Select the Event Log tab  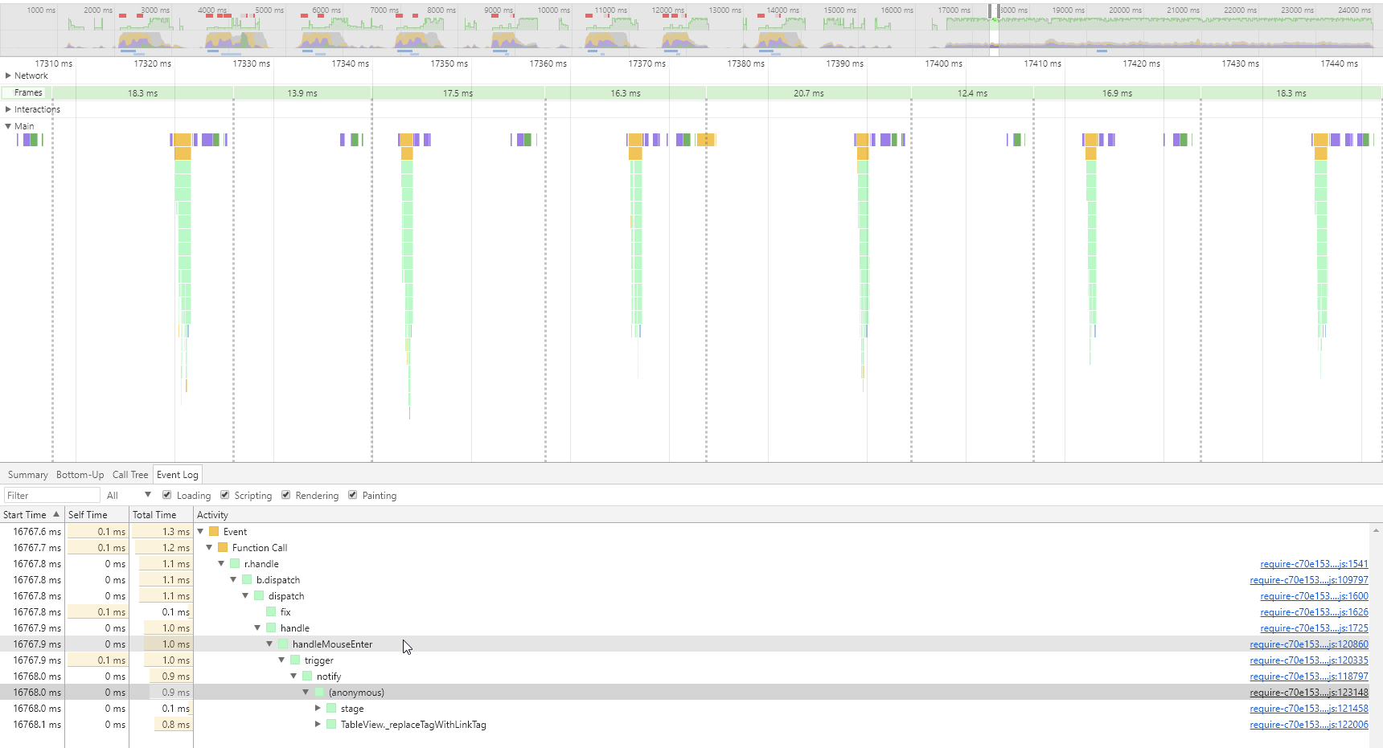pyautogui.click(x=177, y=475)
